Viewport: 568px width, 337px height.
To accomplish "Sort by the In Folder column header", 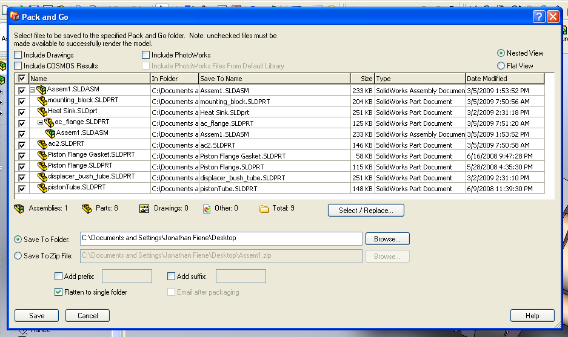I will pos(175,79).
